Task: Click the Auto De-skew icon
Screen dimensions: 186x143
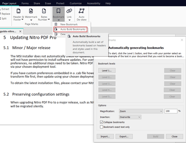Action: pyautogui.click(x=81, y=11)
